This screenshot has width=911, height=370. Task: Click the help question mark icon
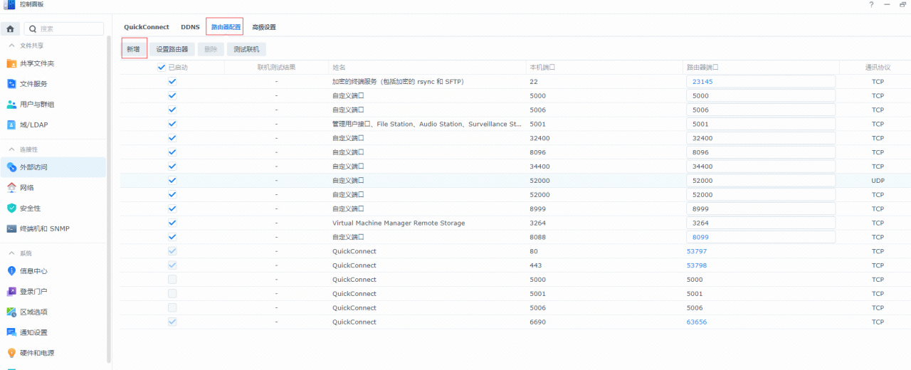click(871, 4)
